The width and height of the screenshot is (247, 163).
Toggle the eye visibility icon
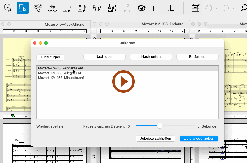coord(142,8)
